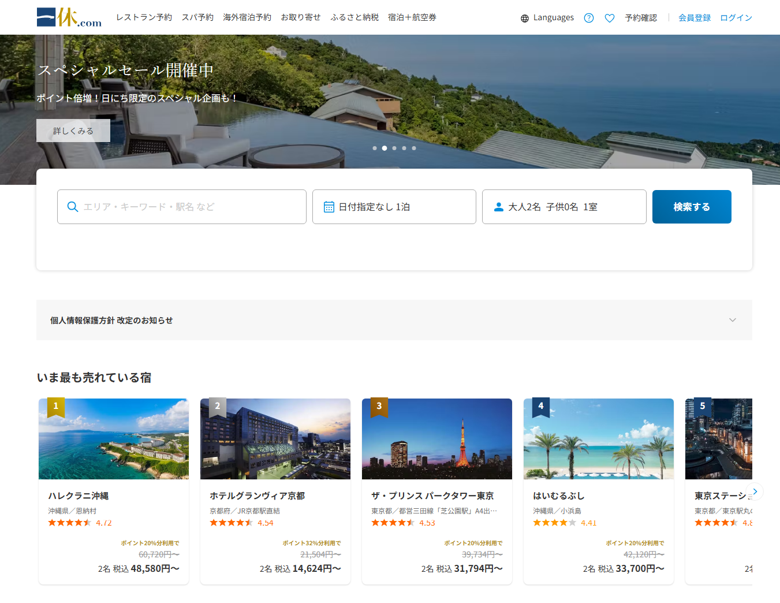Open the help question mark icon
780x603 pixels.
point(588,18)
